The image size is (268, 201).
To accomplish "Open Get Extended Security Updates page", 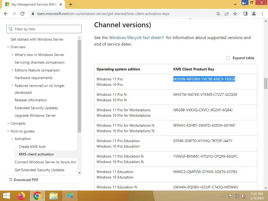I will [x=40, y=170].
